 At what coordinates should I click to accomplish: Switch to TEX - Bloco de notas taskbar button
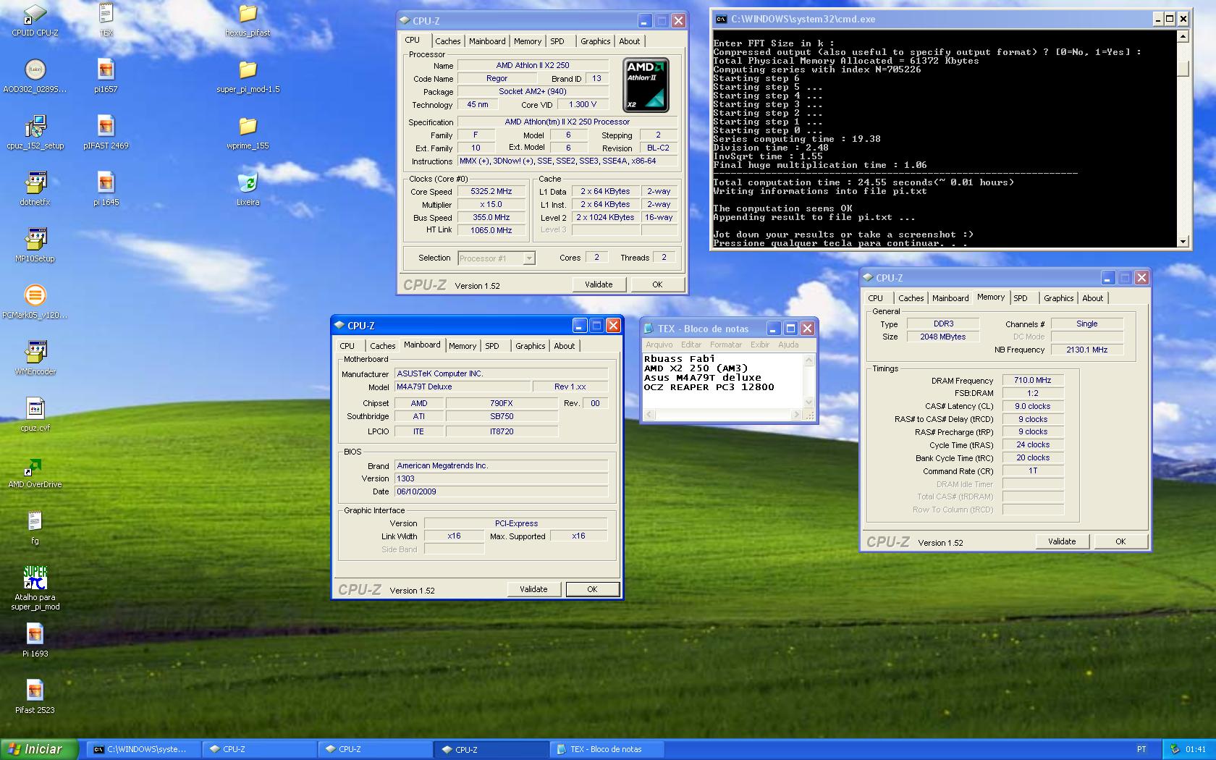coord(607,749)
